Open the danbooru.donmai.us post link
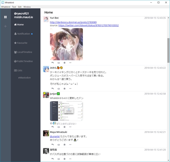The width and height of the screenshot is (170, 162). coord(73,22)
